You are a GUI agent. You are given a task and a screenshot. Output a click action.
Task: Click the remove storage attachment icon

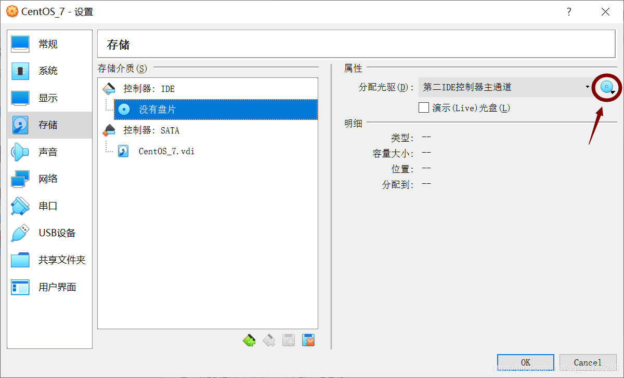click(x=308, y=341)
